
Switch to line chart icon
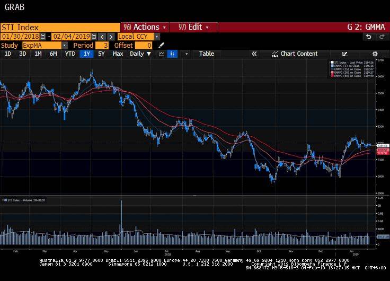162,54
